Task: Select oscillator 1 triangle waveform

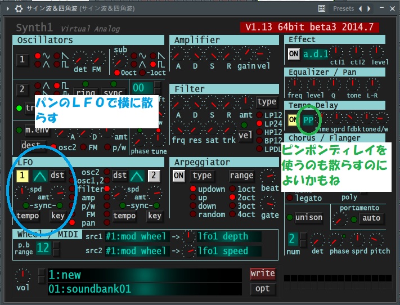Action: pyautogui.click(x=38, y=64)
